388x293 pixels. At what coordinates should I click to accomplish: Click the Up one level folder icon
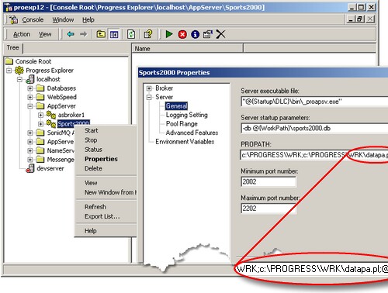point(101,34)
